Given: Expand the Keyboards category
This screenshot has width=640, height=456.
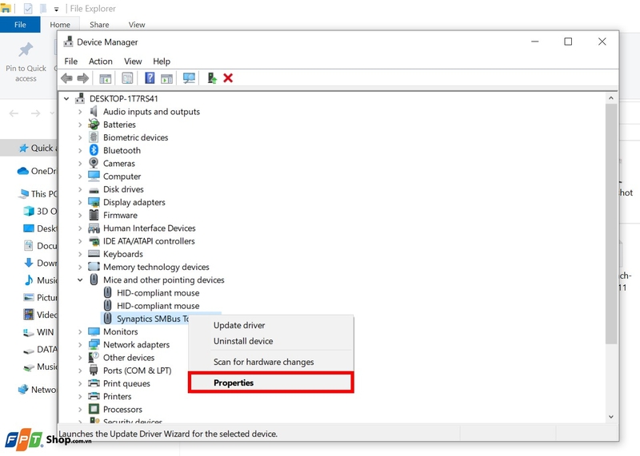Looking at the screenshot, I should tap(80, 254).
